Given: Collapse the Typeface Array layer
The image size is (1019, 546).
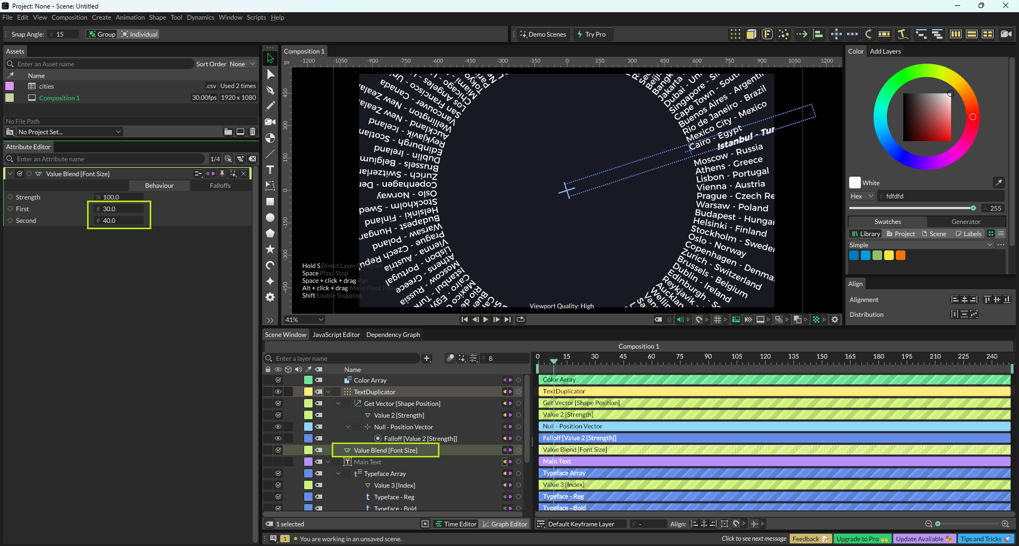Looking at the screenshot, I should 338,473.
